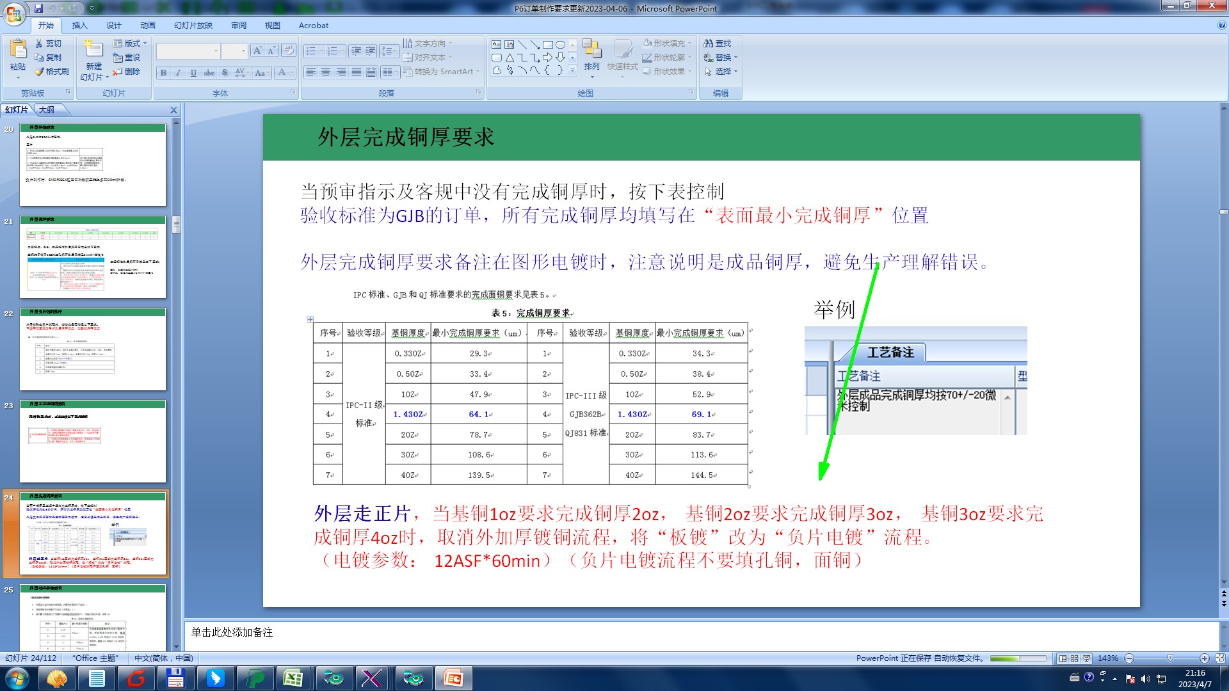This screenshot has height=691, width=1229.
Task: Click the 查找 find icon
Action: click(x=709, y=44)
